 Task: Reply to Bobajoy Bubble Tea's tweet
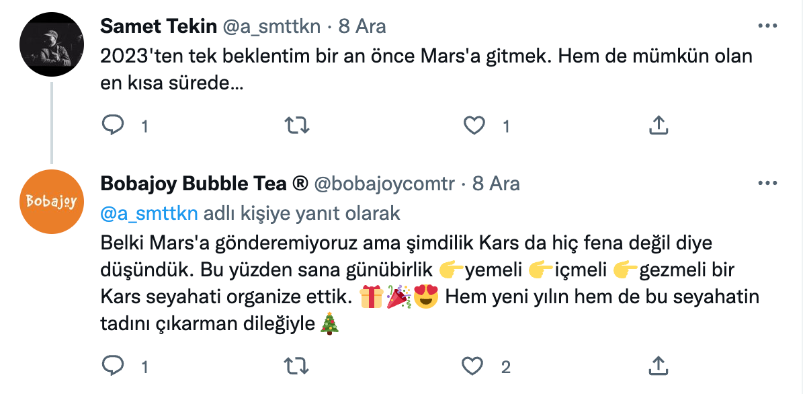pos(111,366)
